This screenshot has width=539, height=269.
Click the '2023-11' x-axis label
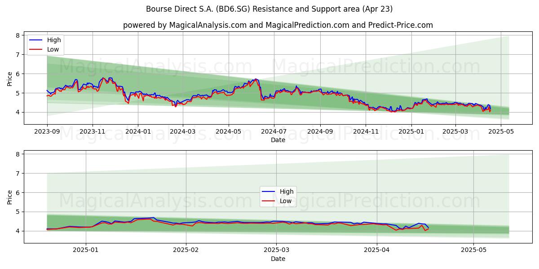93,132
